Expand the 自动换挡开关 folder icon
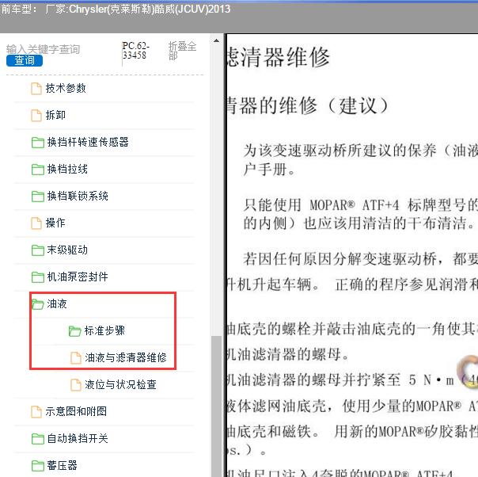The image size is (478, 477). click(37, 439)
